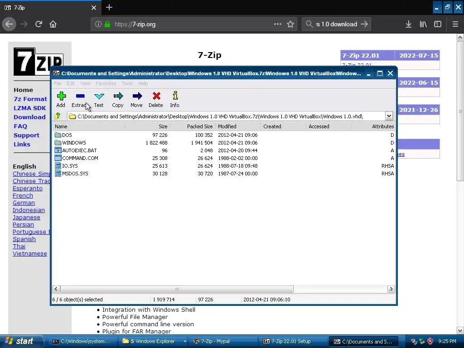Switch language to German
This screenshot has width=464, height=348.
pyautogui.click(x=24, y=203)
